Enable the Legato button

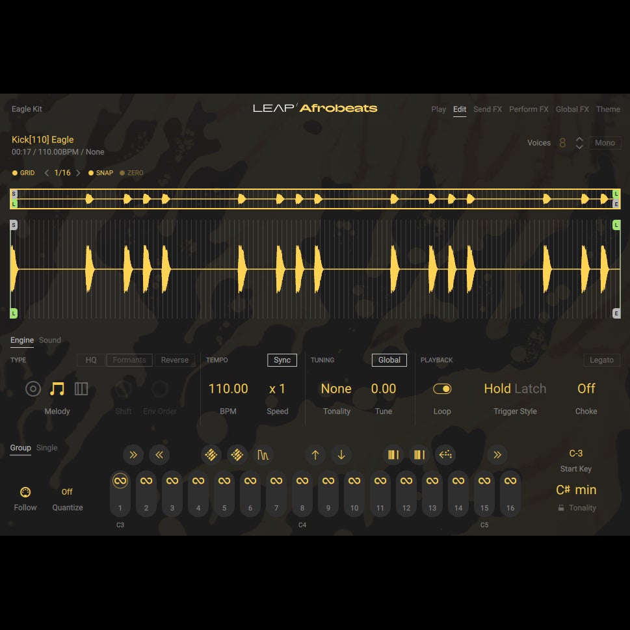click(x=601, y=360)
